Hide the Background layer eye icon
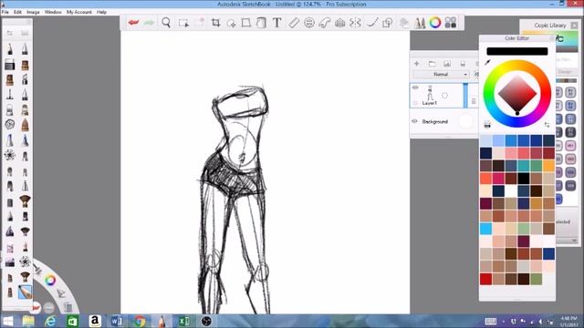The height and width of the screenshot is (328, 584). 414,121
